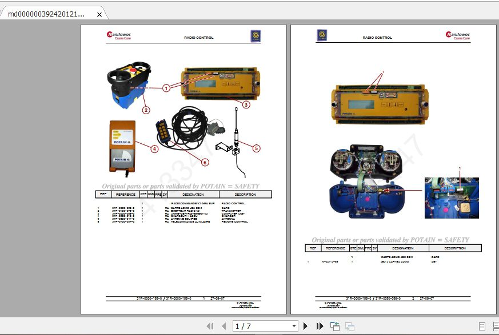Click the ANTENNA description entry
Image resolution: width=499 pixels, height=335 pixels.
[228, 219]
